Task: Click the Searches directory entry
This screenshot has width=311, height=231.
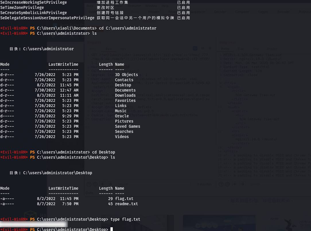Action: pos(124,131)
